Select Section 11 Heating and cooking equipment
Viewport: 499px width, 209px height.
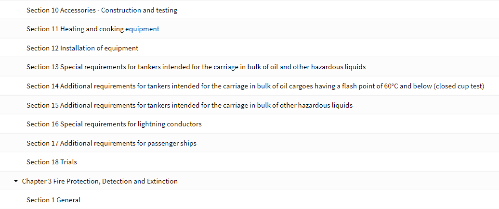[93, 29]
